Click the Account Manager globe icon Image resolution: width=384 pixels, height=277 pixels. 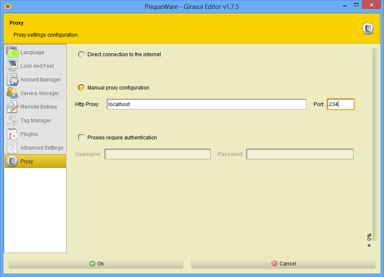click(x=12, y=80)
